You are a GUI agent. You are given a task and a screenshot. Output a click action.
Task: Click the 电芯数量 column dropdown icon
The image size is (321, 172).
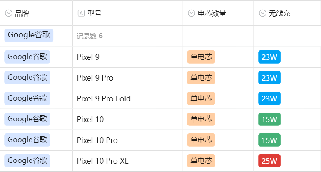click(192, 13)
